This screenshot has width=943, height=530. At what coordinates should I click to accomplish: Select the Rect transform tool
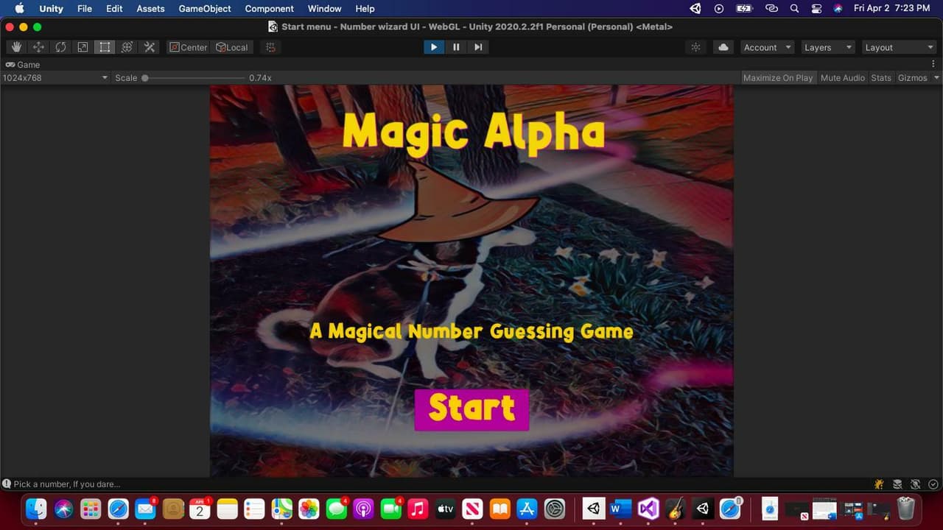tap(105, 47)
